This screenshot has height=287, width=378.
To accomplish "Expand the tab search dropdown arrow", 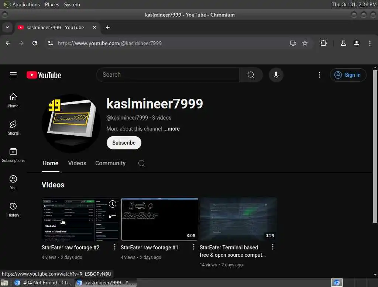I will [7, 27].
